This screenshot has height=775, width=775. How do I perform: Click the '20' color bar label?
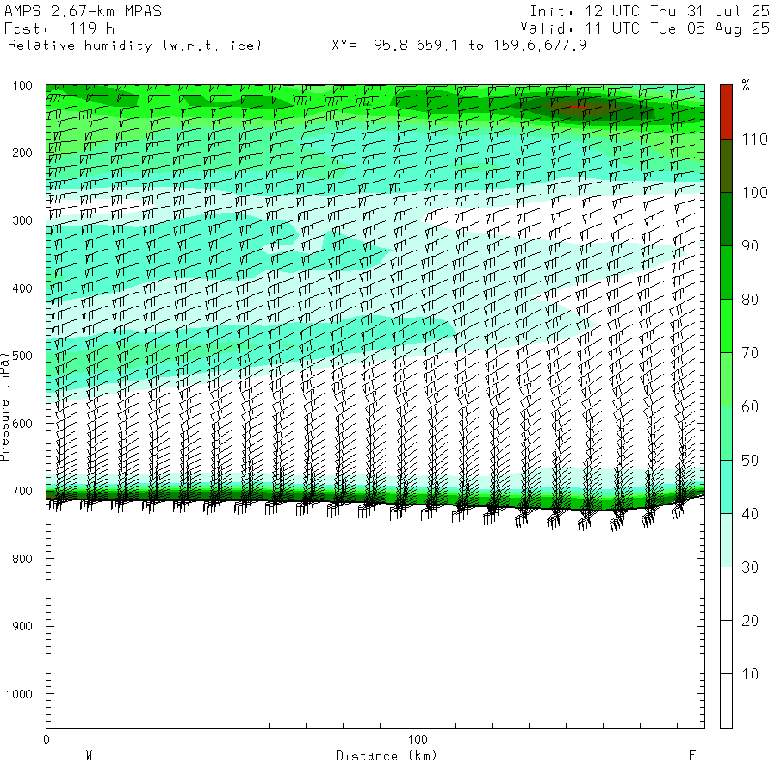[750, 621]
